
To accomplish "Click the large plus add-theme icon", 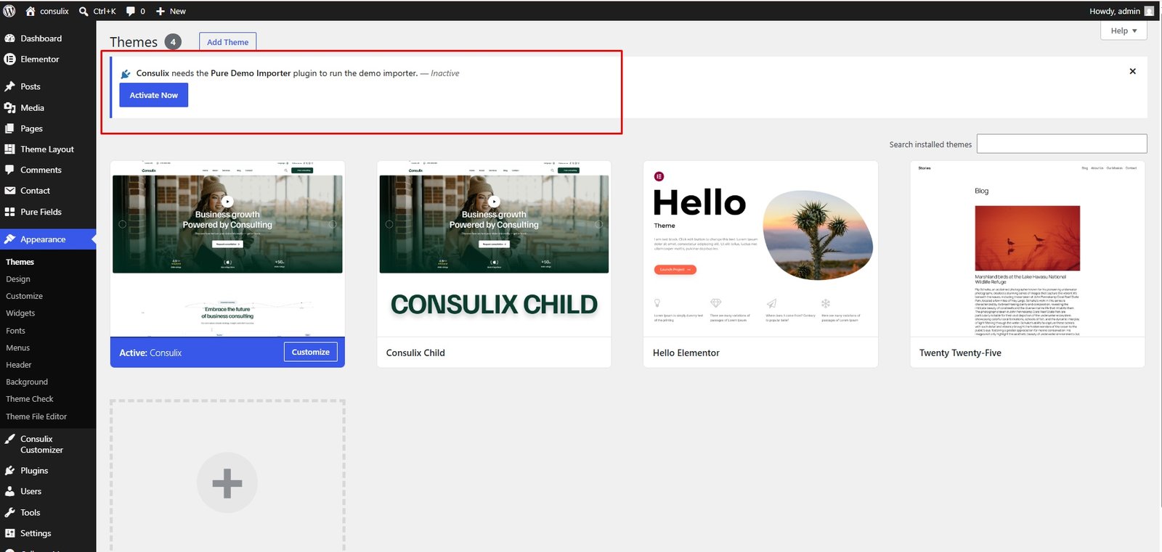I will pyautogui.click(x=227, y=483).
